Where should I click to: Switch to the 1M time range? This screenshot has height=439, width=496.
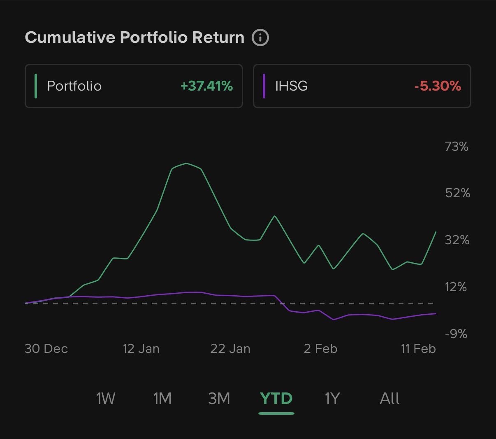tap(162, 398)
